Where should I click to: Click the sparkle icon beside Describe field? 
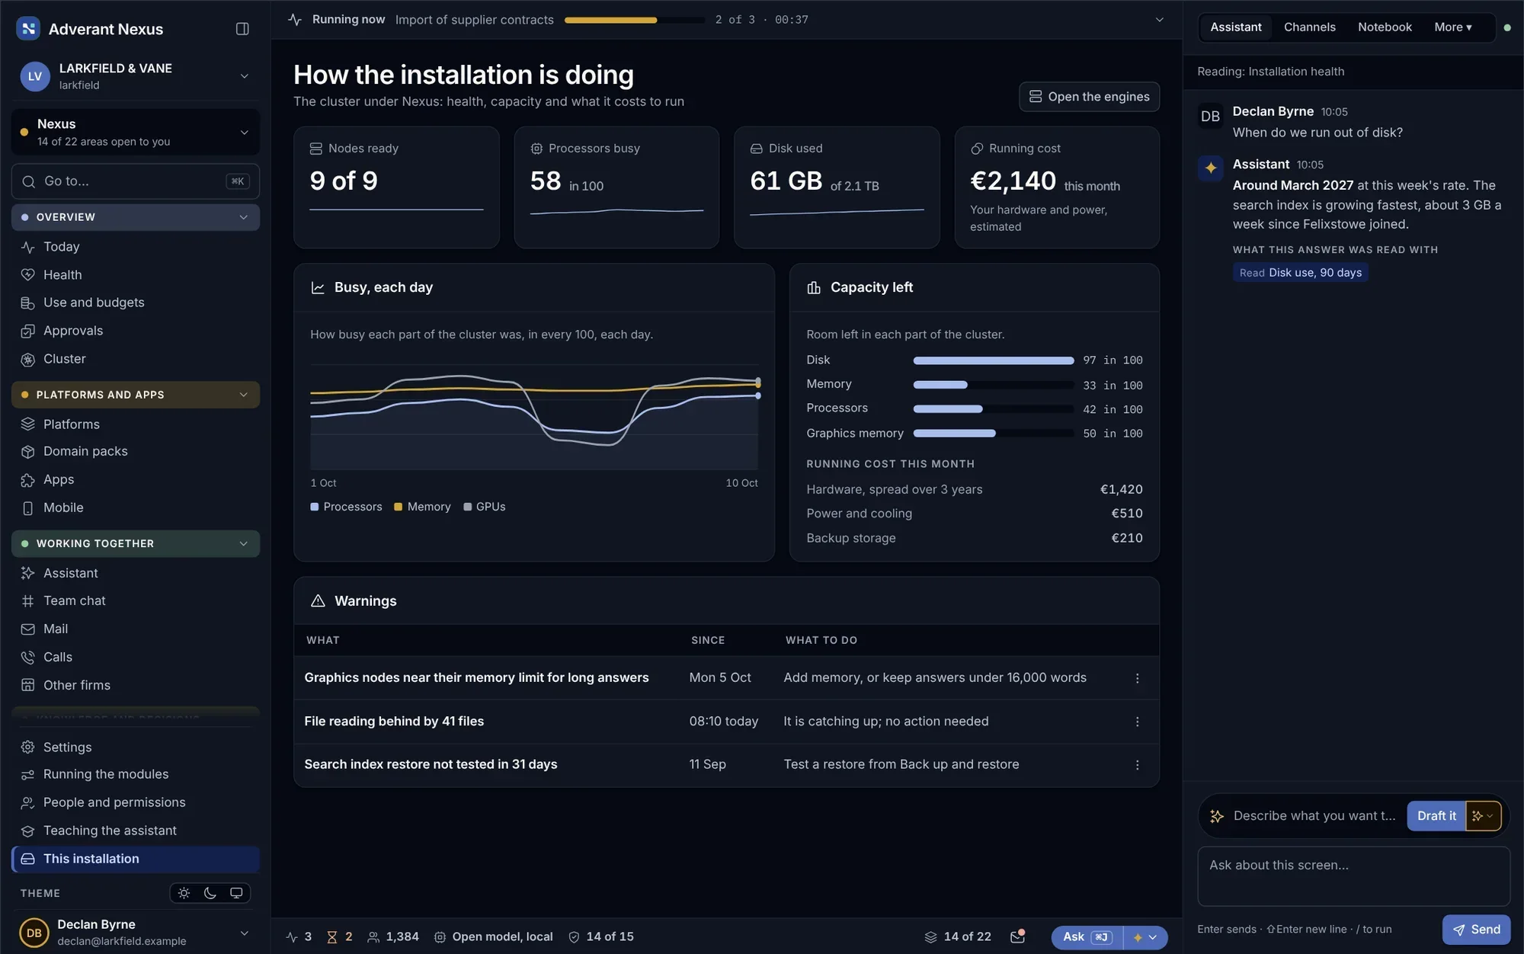pyautogui.click(x=1217, y=816)
